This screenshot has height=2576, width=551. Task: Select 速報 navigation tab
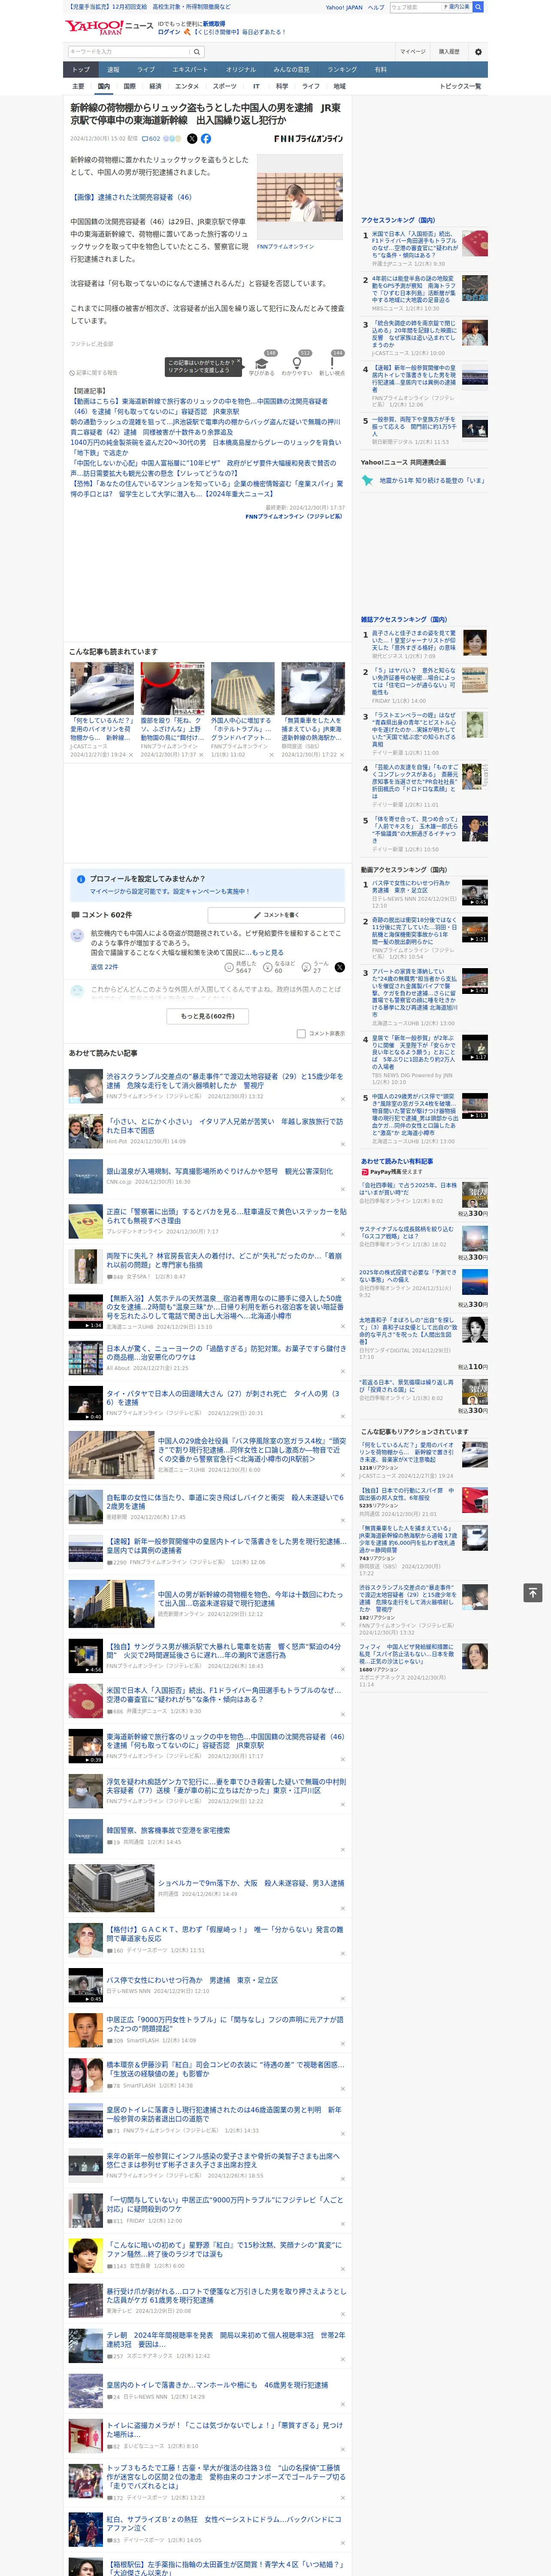pyautogui.click(x=113, y=70)
